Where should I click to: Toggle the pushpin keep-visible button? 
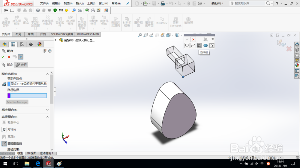click(x=20, y=57)
